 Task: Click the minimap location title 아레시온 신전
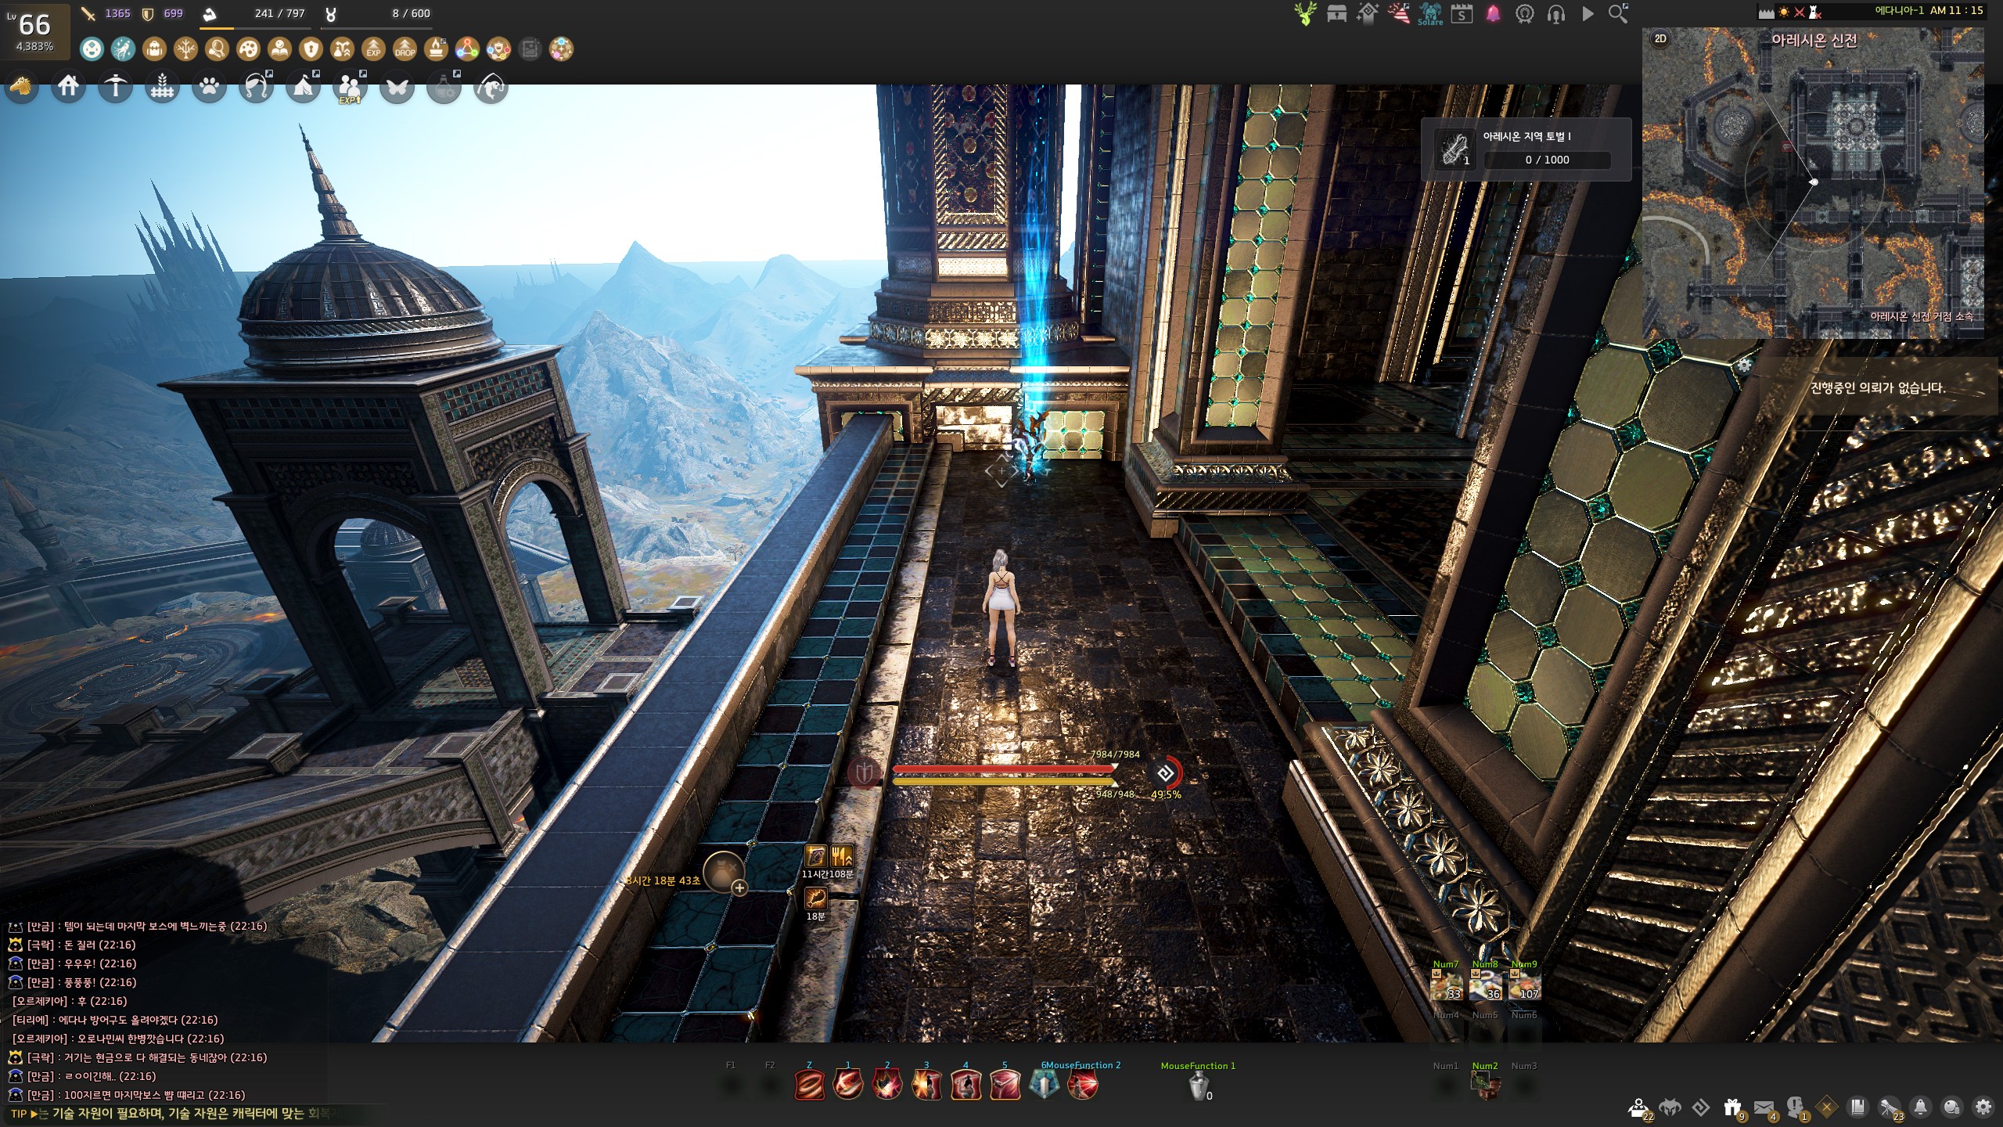(x=1814, y=41)
